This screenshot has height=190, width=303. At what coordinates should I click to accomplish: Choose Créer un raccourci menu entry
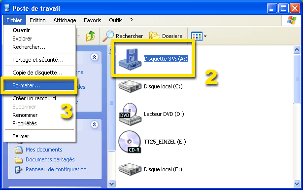point(39,98)
